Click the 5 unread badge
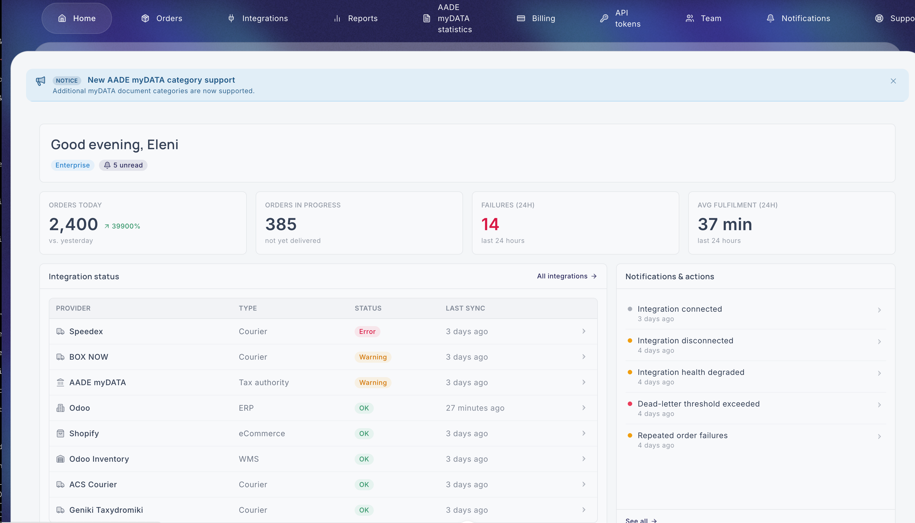Viewport: 915px width, 523px height. [x=123, y=165]
